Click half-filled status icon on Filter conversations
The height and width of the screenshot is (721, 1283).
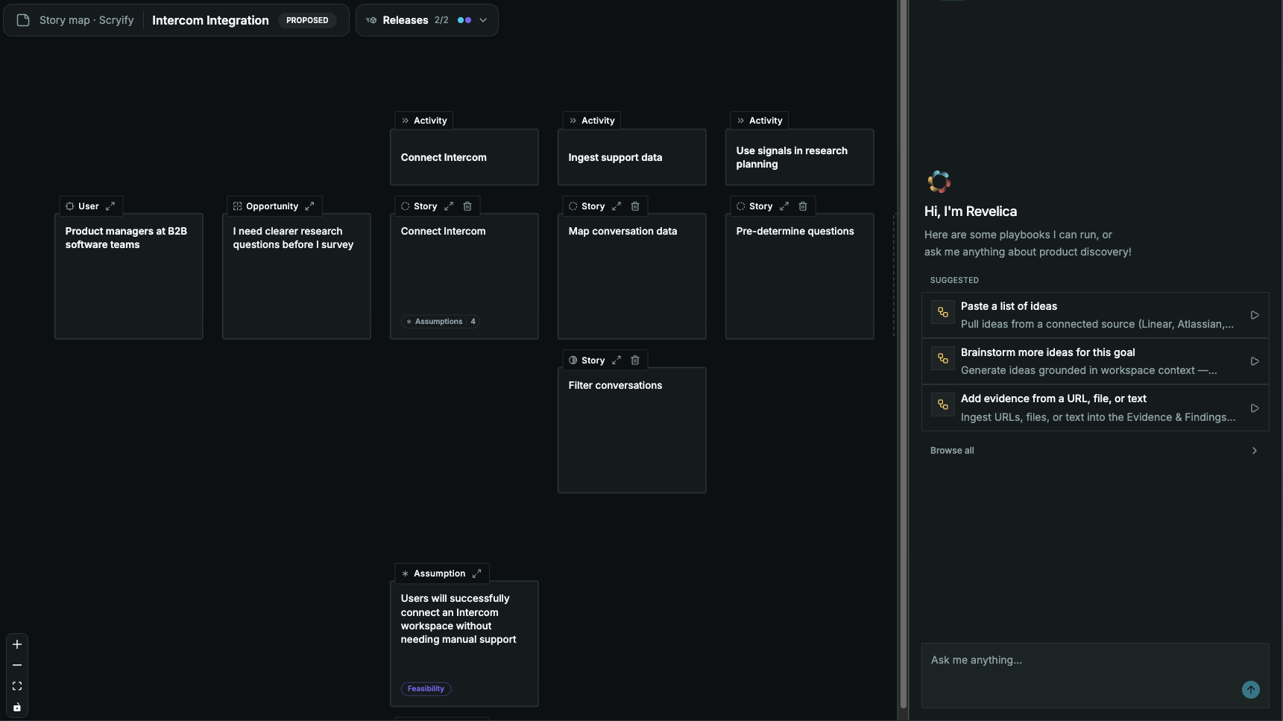[573, 360]
